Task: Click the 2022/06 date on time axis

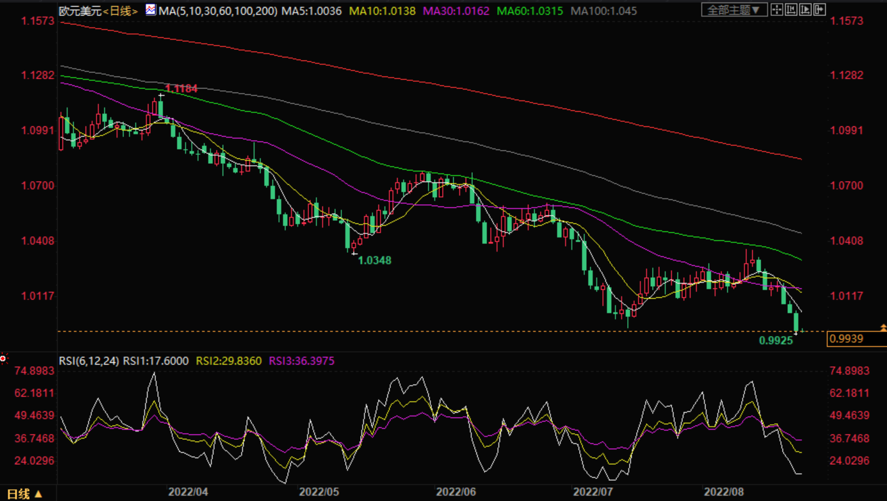Action: pyautogui.click(x=456, y=492)
